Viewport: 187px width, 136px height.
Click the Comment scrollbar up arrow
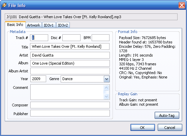[106, 88]
